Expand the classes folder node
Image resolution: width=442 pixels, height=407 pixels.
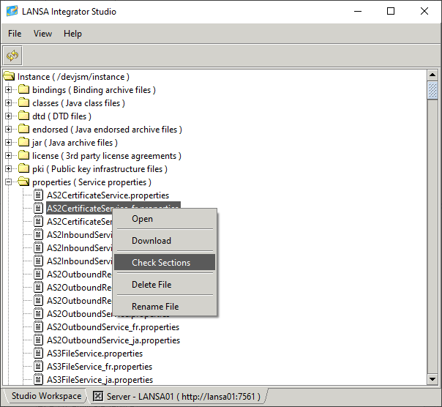coord(9,103)
